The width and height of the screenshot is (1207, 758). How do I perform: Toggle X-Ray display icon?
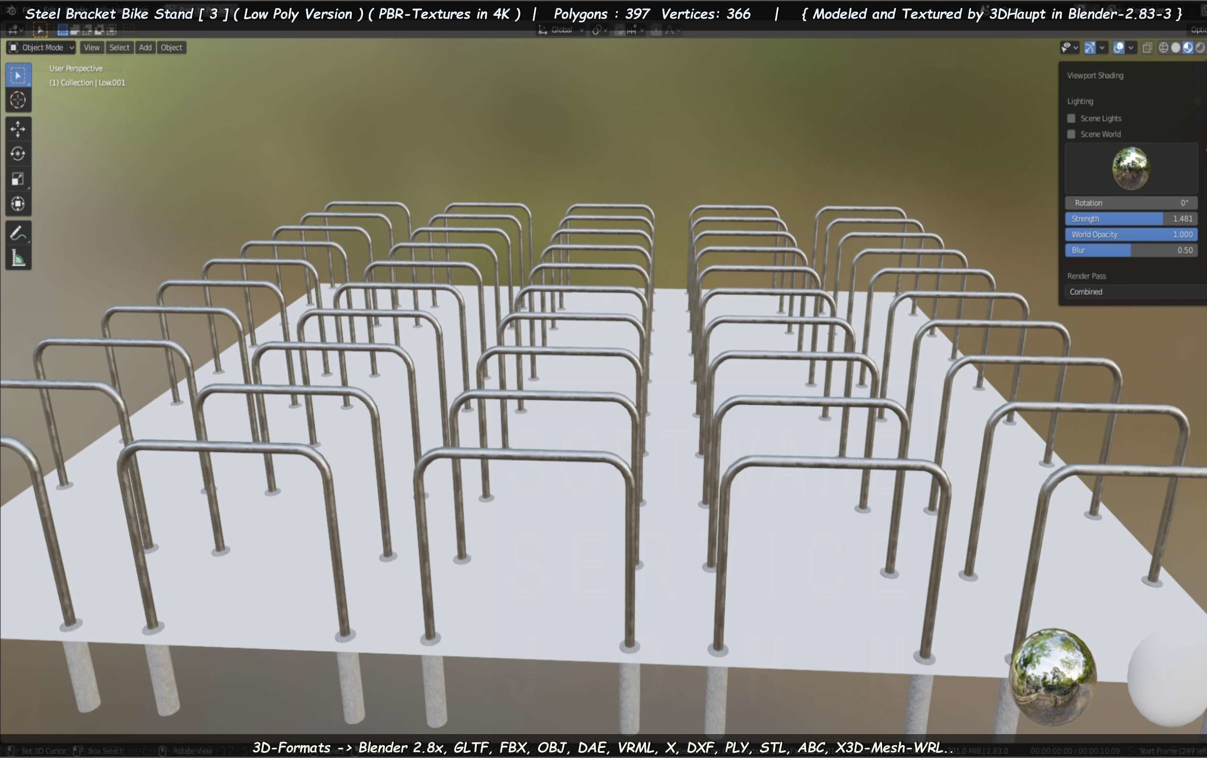click(x=1147, y=48)
